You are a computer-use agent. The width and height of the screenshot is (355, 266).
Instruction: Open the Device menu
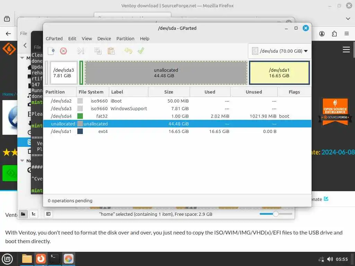[x=104, y=39]
